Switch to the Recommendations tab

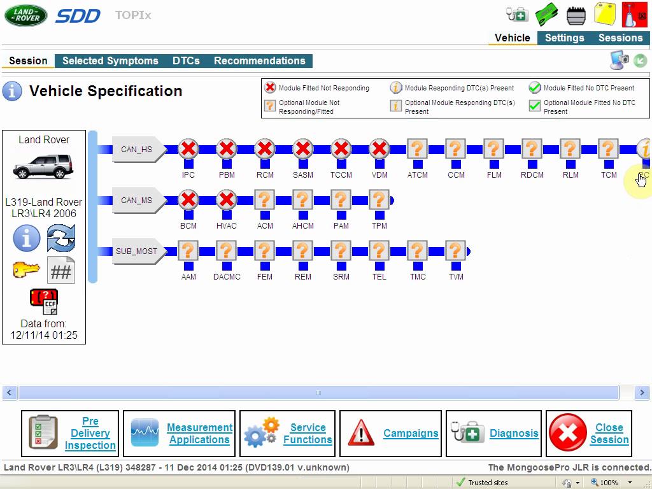click(259, 61)
